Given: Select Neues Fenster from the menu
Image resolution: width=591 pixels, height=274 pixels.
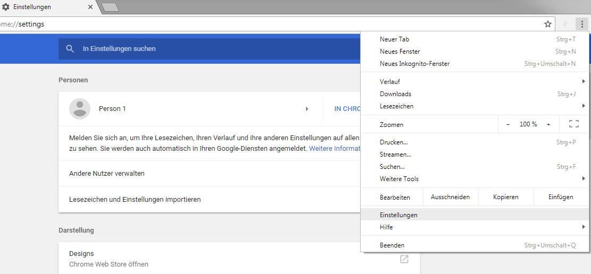Looking at the screenshot, I should click(x=475, y=51).
